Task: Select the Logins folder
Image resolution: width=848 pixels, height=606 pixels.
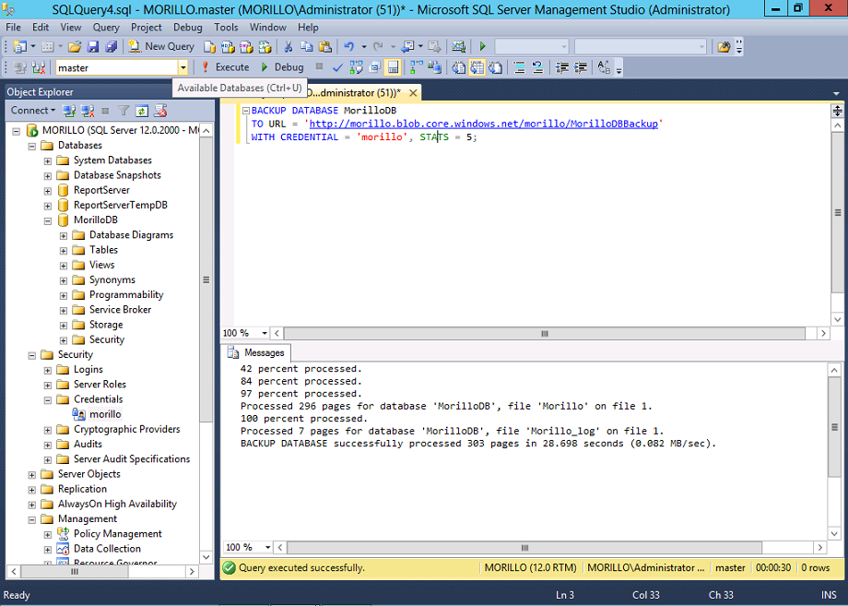Action: point(88,370)
